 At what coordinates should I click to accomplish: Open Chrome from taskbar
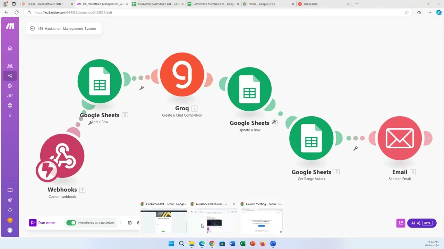[212, 244]
